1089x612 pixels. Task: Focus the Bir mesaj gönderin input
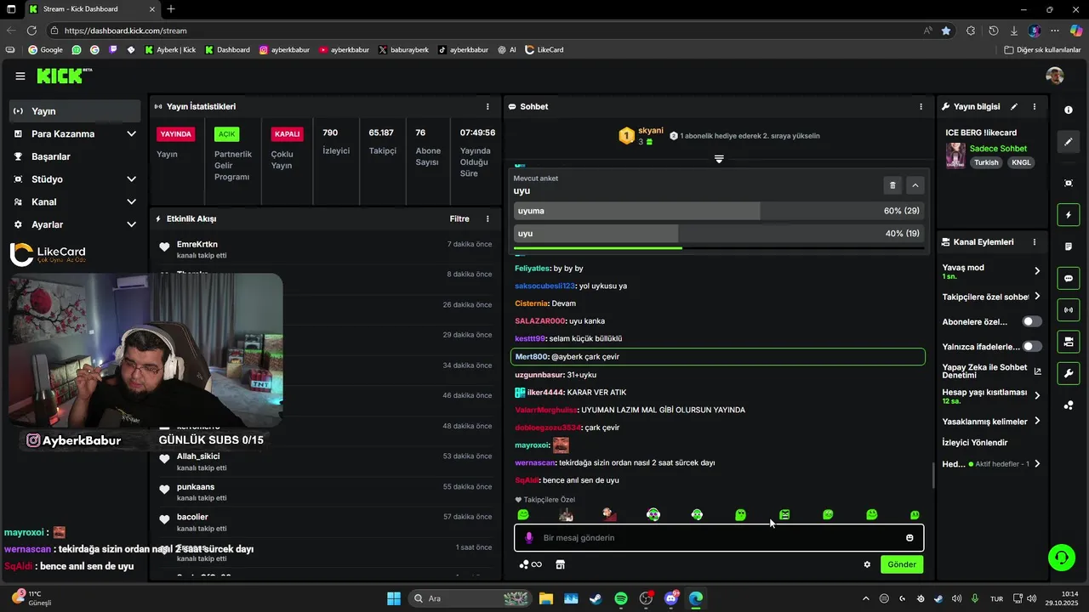point(719,538)
